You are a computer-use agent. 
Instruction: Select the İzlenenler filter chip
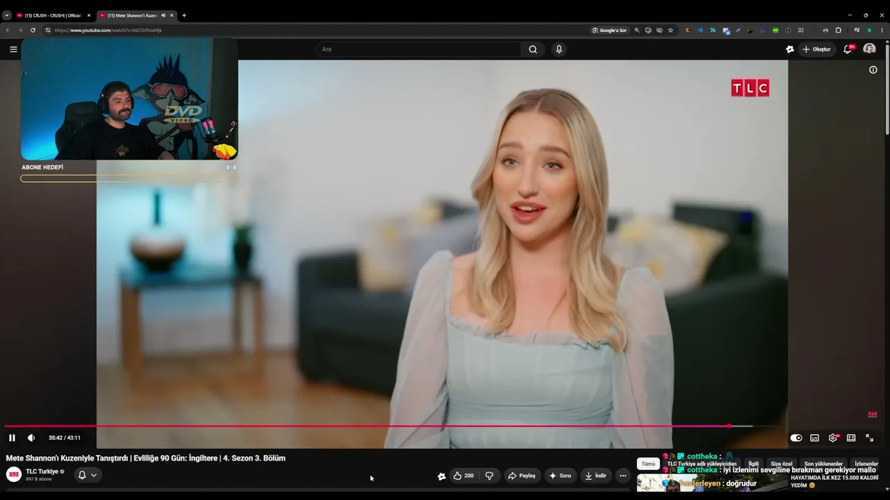point(866,464)
